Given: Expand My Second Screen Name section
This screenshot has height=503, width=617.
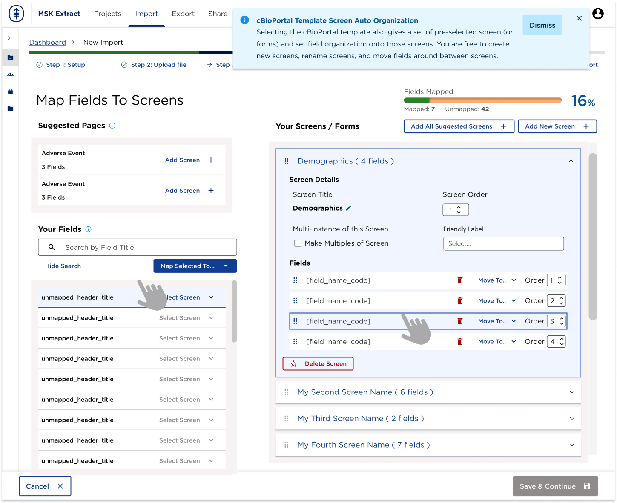Looking at the screenshot, I should click(x=572, y=392).
